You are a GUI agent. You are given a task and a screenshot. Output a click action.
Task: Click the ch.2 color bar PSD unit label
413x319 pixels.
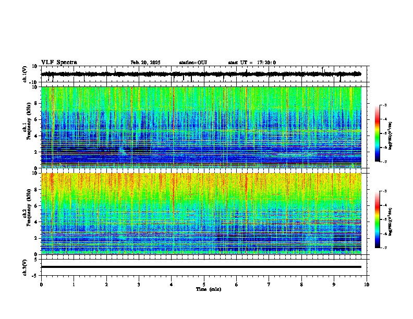pyautogui.click(x=390, y=222)
